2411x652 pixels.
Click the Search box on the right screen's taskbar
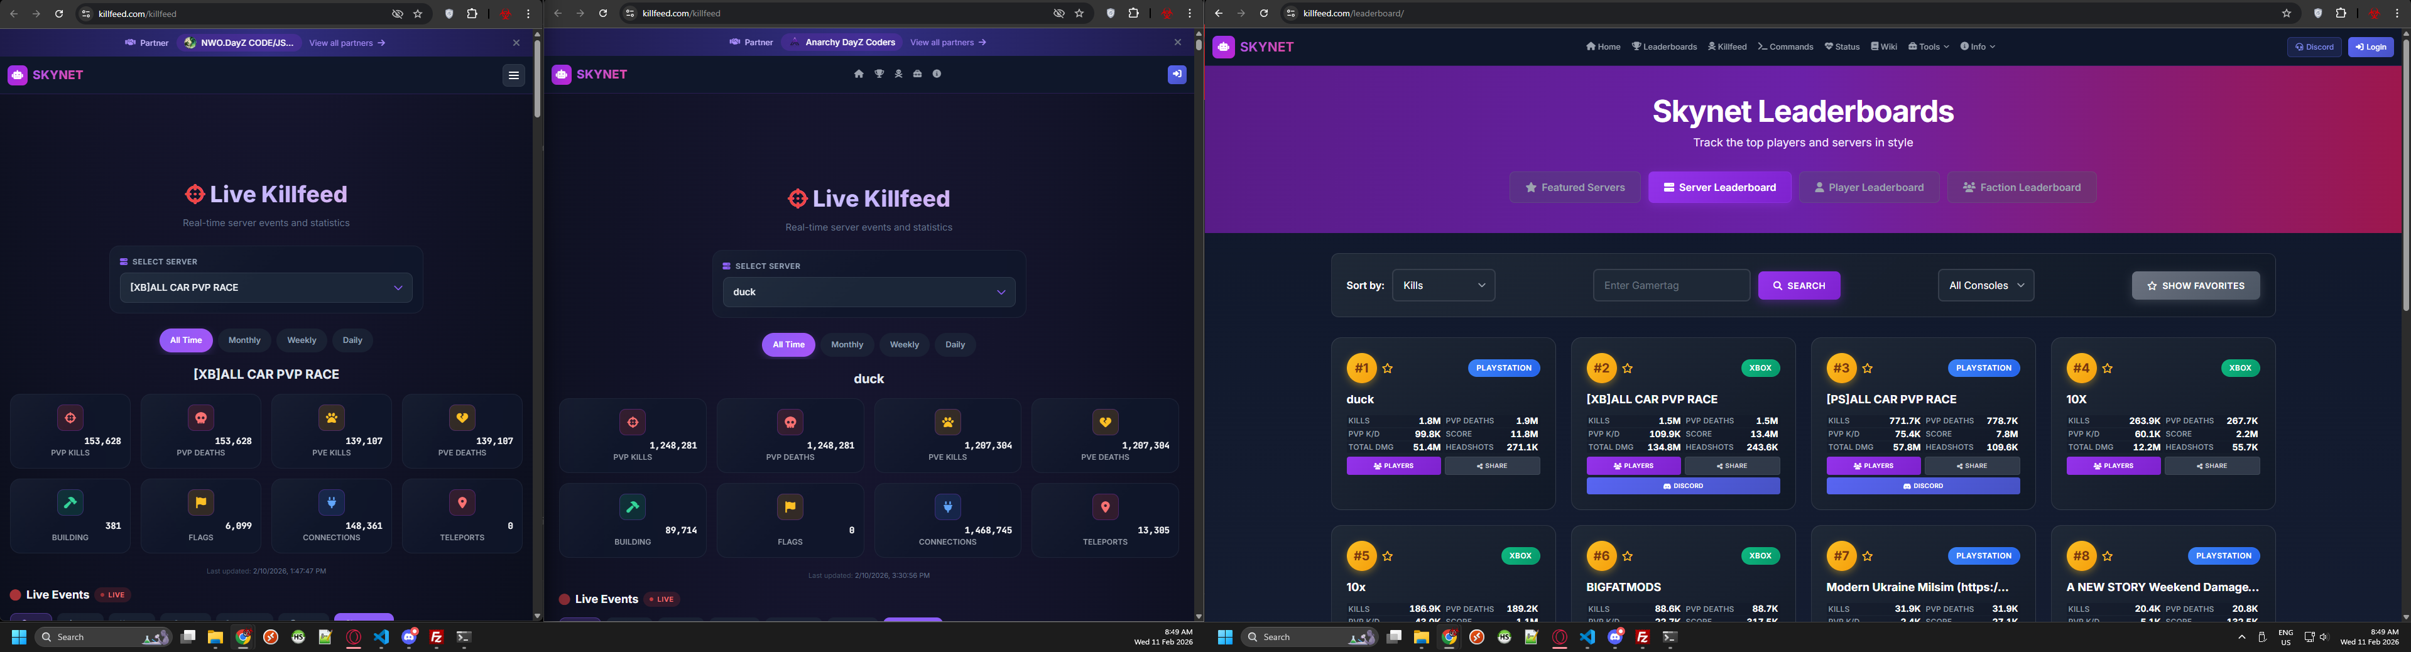[x=1309, y=637]
